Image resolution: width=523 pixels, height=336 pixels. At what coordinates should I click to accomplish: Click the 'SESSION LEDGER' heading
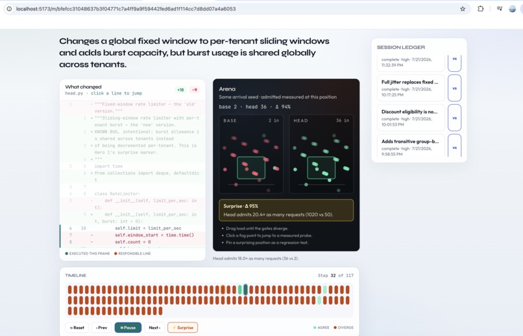pos(401,47)
